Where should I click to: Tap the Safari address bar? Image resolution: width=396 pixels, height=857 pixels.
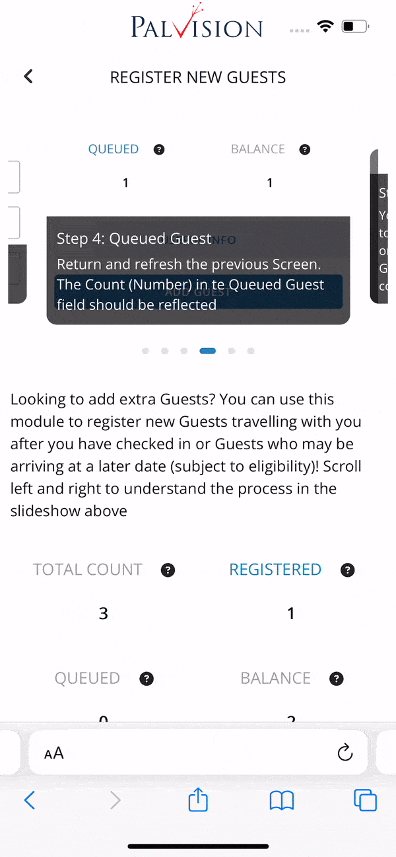tap(198, 753)
